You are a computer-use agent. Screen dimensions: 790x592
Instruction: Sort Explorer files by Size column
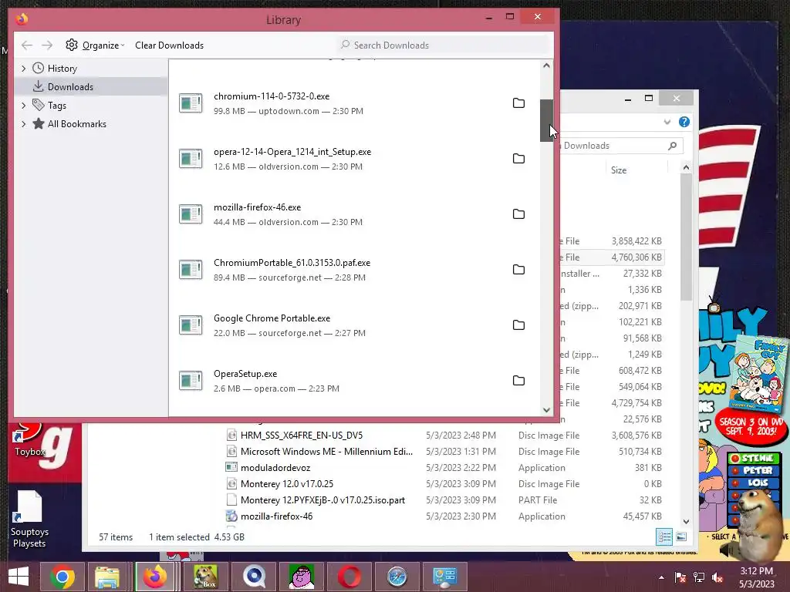(x=619, y=170)
